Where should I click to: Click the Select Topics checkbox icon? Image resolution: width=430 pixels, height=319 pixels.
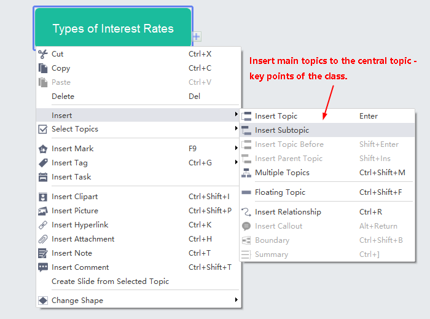(43, 129)
